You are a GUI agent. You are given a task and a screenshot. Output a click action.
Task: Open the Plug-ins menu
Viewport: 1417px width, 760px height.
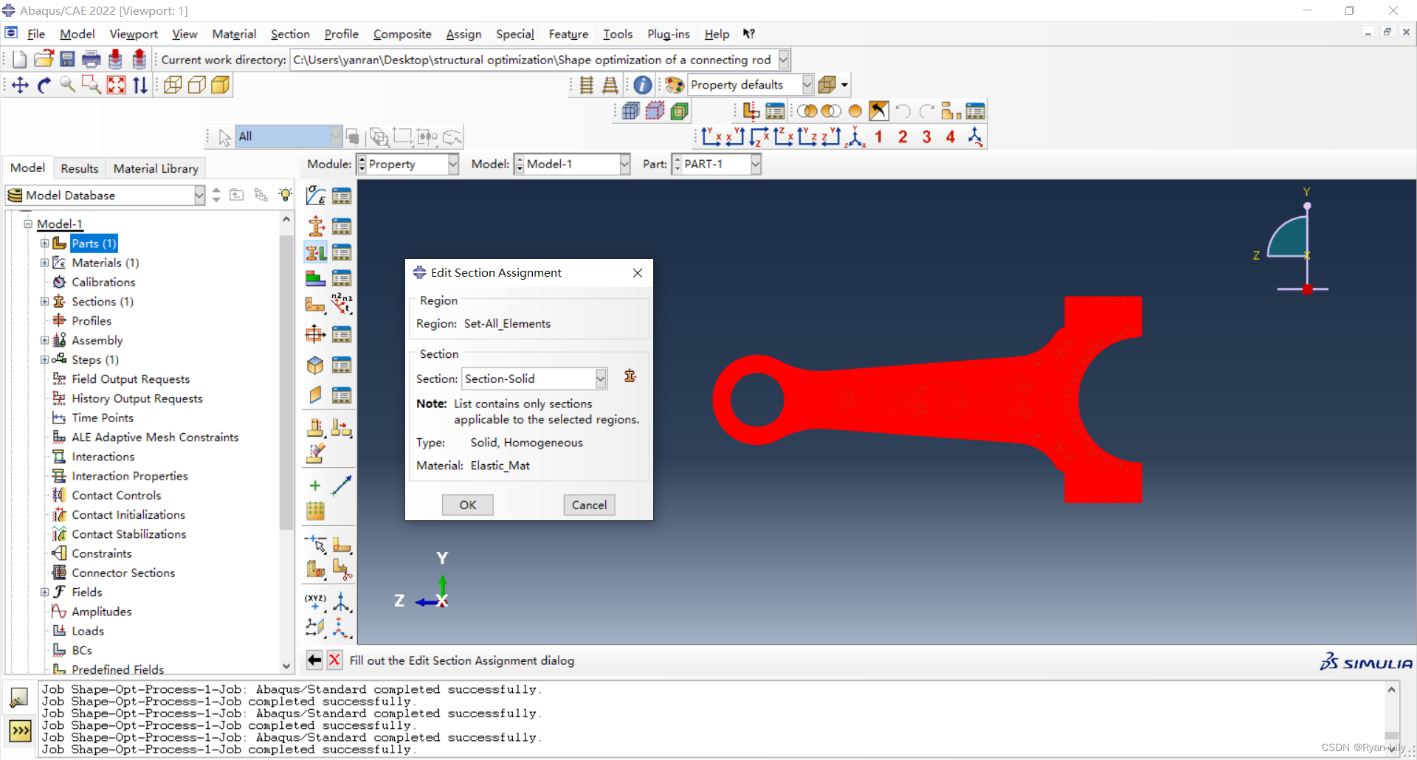click(668, 34)
